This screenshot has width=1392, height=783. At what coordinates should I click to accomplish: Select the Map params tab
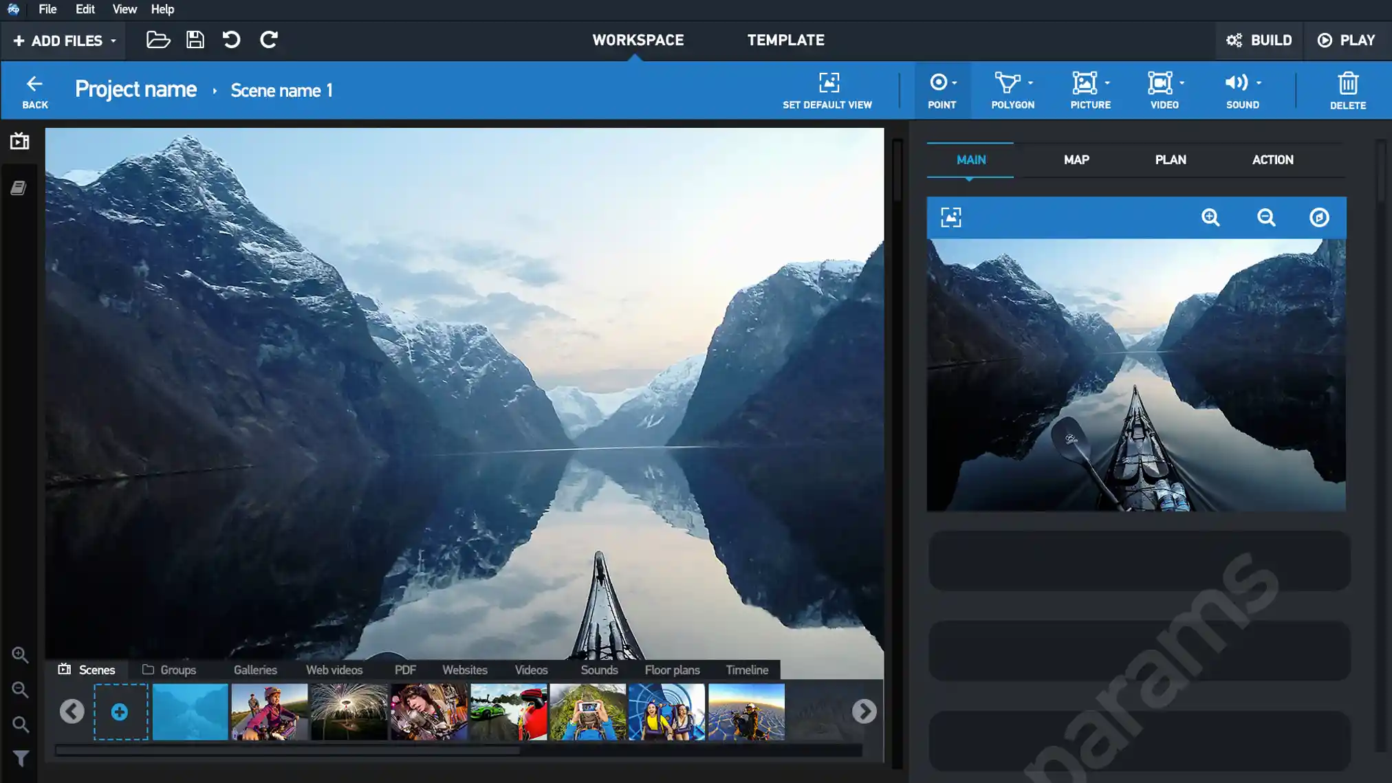click(x=1076, y=159)
